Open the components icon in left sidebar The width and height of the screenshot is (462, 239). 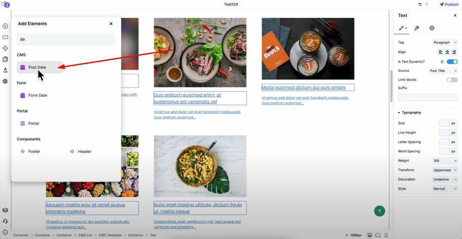tap(5, 48)
